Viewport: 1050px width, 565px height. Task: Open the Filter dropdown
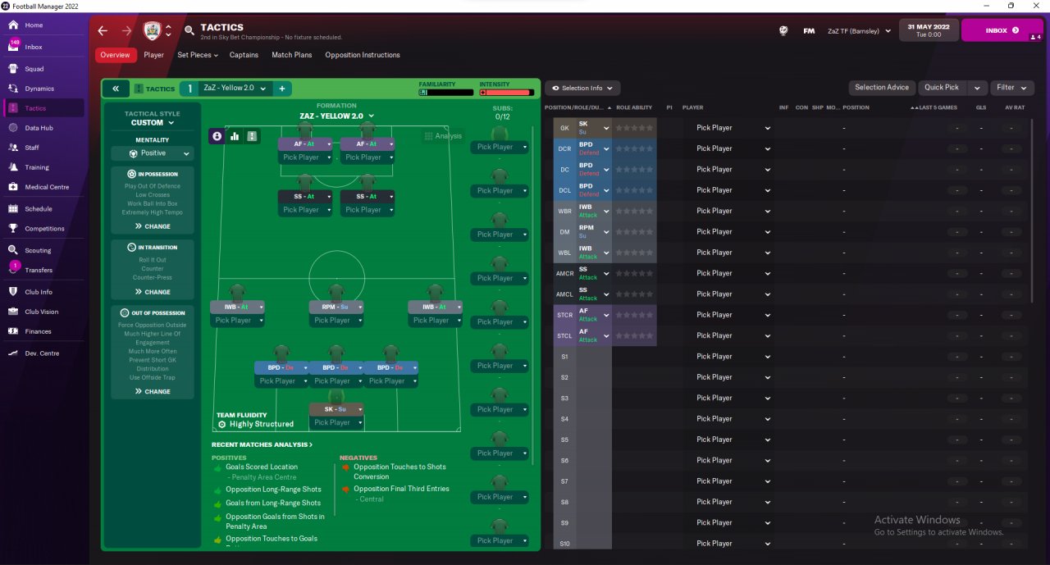pos(1012,88)
